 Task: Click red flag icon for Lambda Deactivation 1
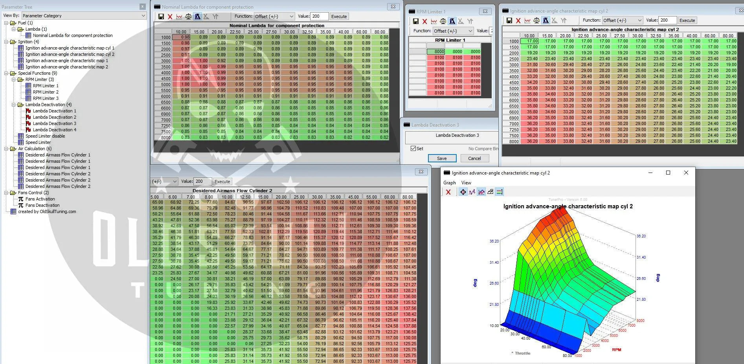click(28, 111)
